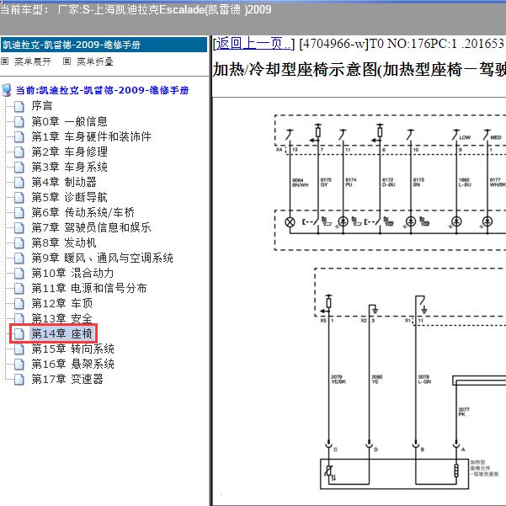
Task: Click the page icon for 第14章 座椅
Action: pyautogui.click(x=19, y=334)
